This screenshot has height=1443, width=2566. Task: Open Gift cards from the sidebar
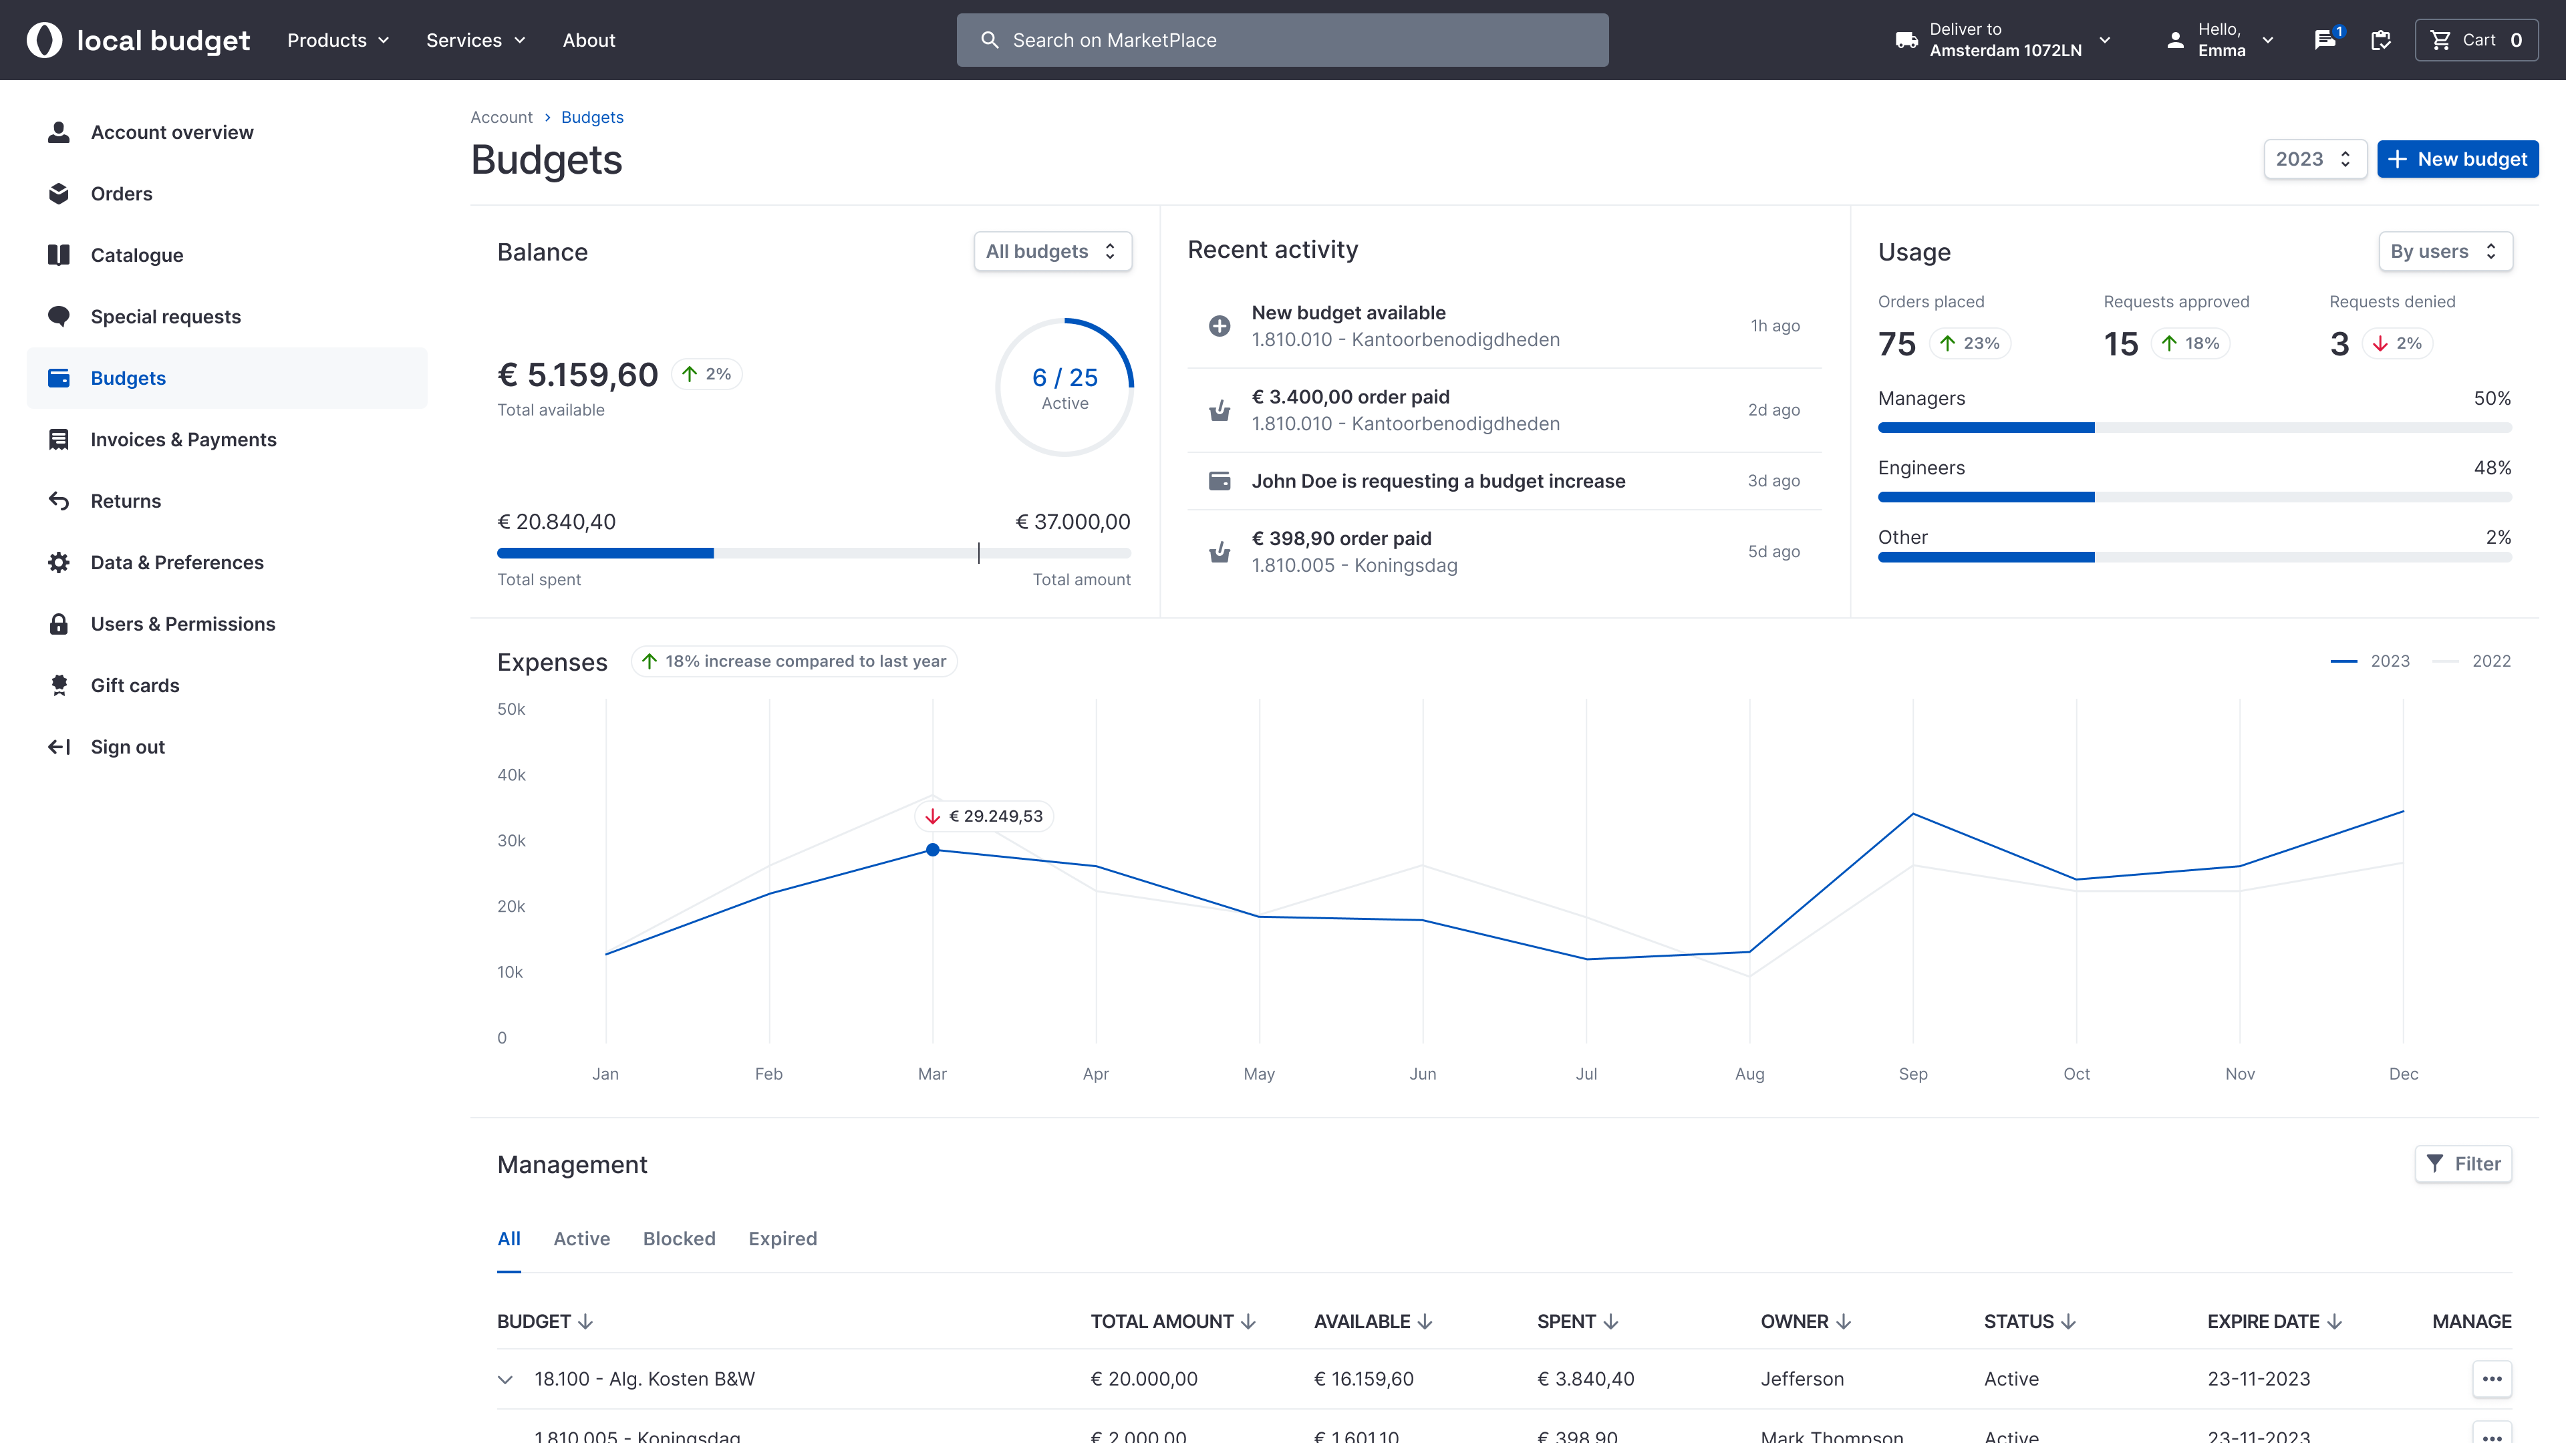coord(134,685)
